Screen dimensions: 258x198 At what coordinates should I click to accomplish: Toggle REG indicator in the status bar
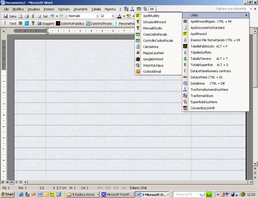pyautogui.click(x=100, y=188)
